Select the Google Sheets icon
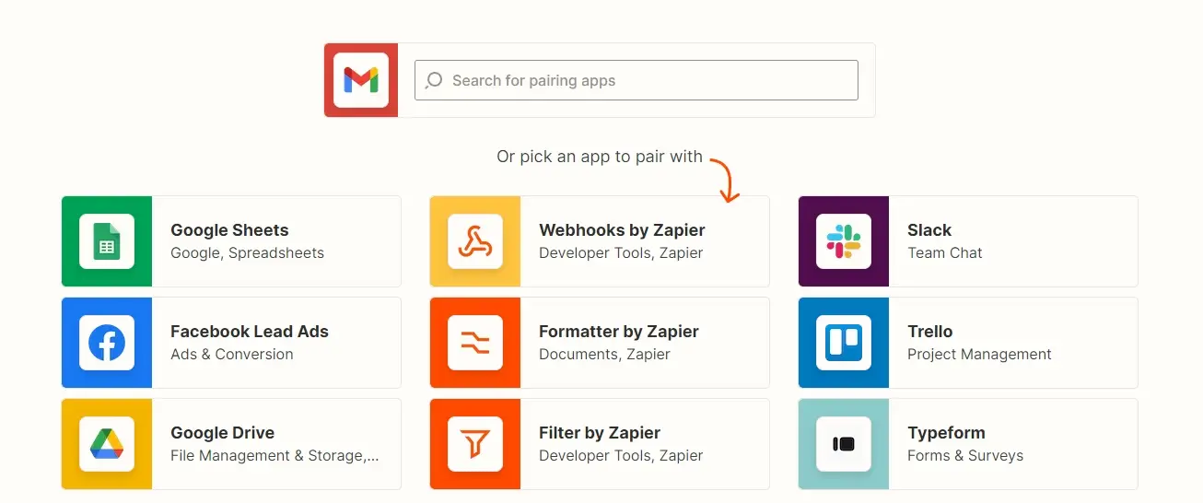The image size is (1203, 503). tap(107, 241)
